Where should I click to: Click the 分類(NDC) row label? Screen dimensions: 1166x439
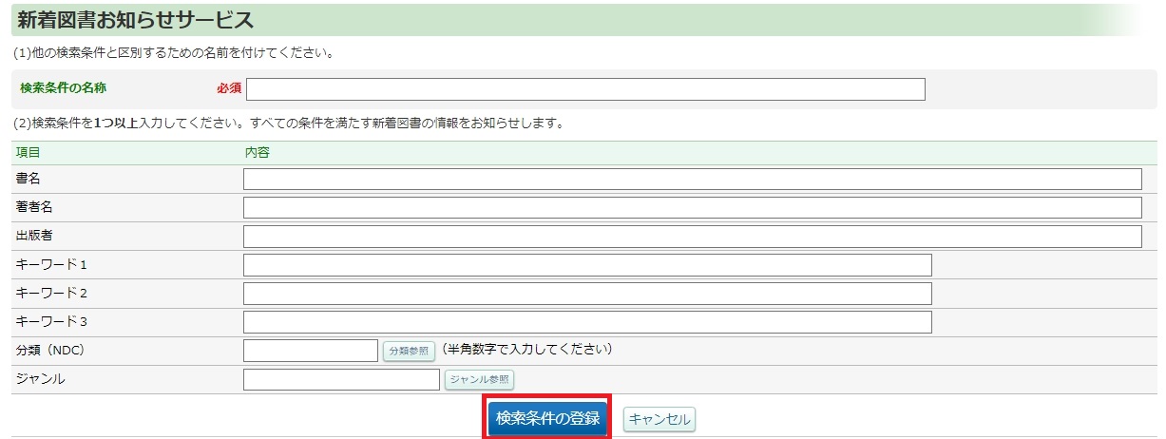[x=50, y=350]
